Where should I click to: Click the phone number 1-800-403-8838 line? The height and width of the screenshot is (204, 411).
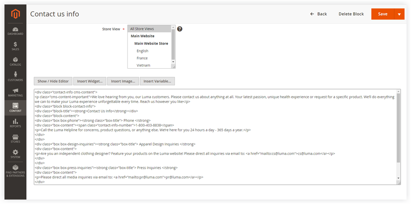[104, 125]
